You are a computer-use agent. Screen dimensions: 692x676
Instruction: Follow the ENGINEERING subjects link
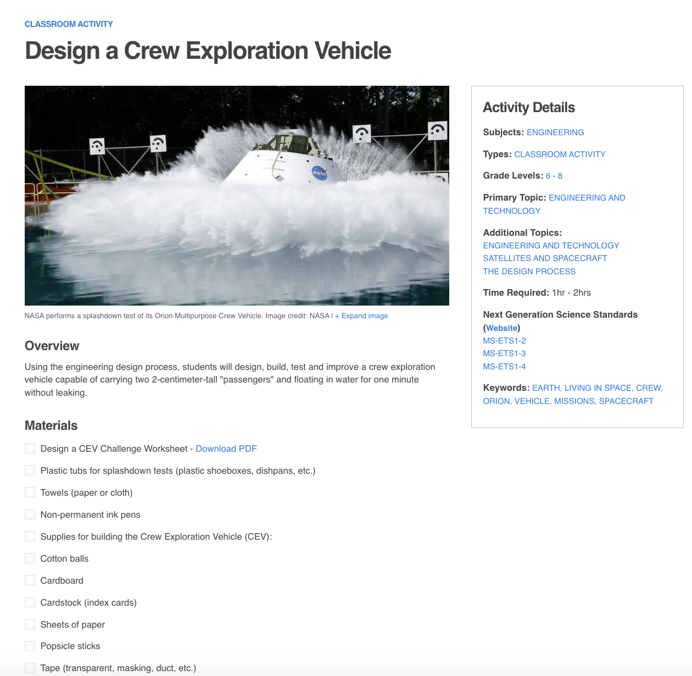(555, 132)
